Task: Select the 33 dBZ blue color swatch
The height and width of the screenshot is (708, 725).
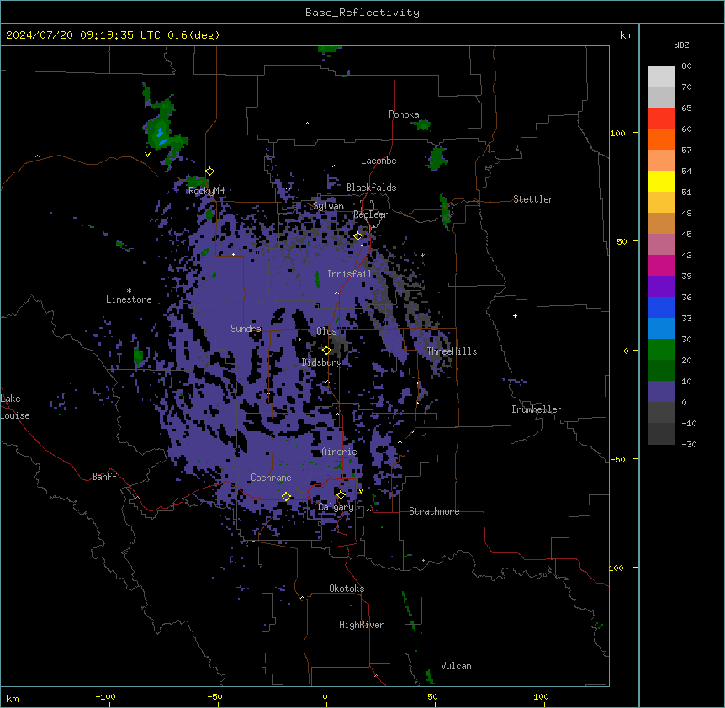Action: tap(661, 307)
